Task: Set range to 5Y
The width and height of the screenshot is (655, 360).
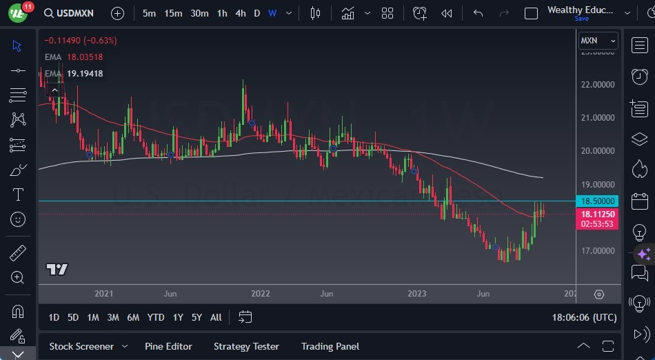Action: (x=196, y=317)
